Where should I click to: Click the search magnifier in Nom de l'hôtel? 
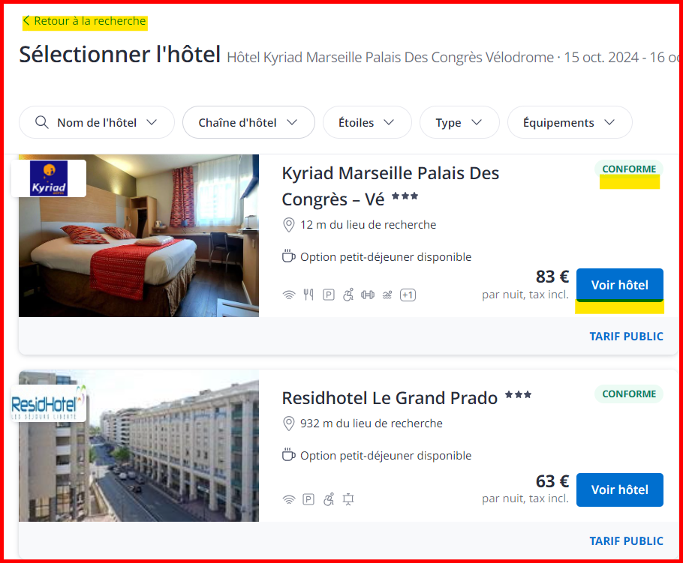coord(42,122)
